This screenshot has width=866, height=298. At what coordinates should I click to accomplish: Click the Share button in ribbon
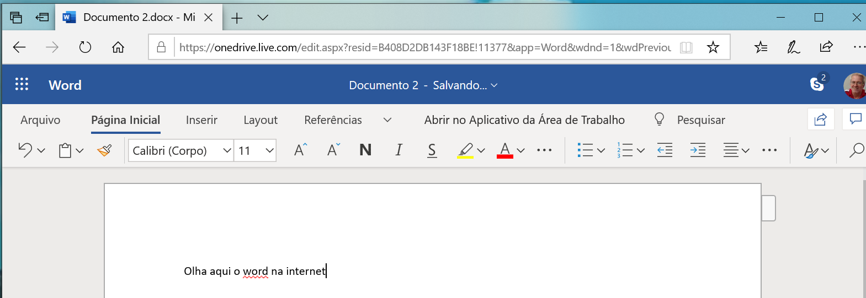(821, 119)
